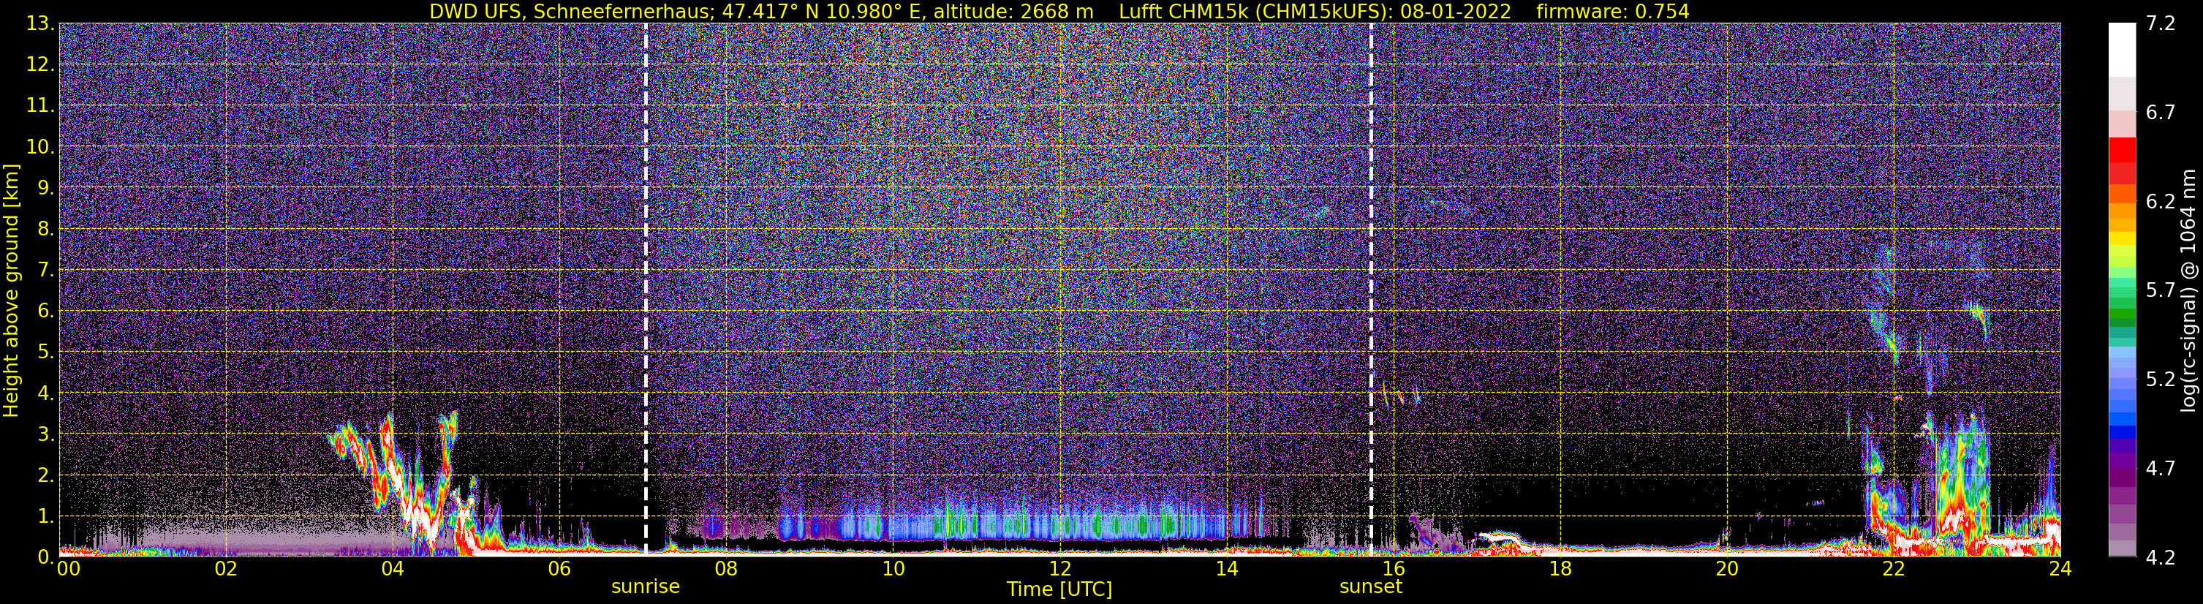Click the time axis tick label 16
Viewport: 2203px width, 604px height.
[x=1393, y=570]
